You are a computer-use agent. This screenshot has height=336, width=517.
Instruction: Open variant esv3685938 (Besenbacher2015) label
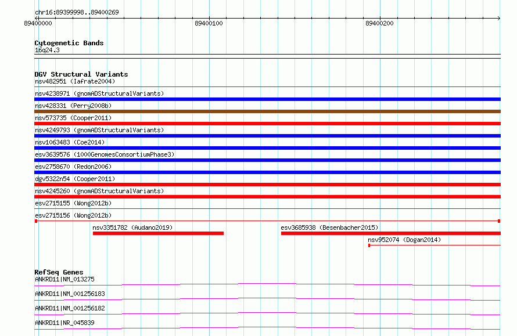click(x=329, y=227)
